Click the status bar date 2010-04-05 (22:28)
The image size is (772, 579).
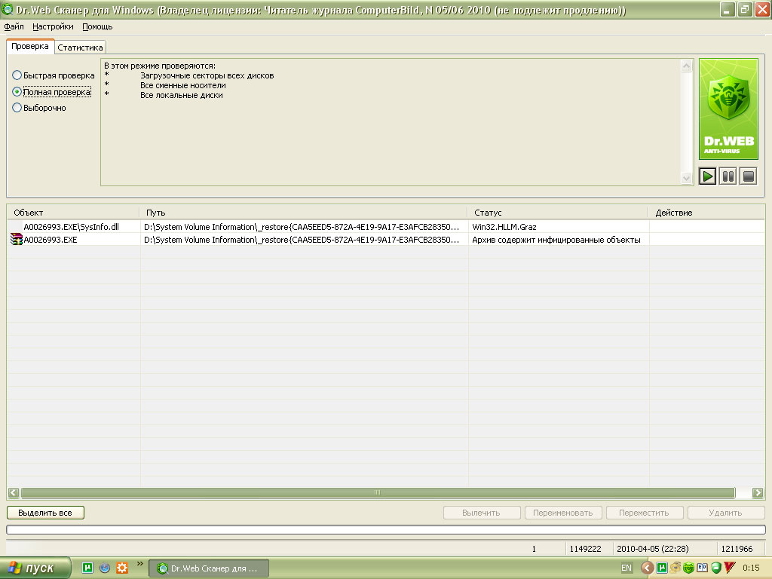(652, 549)
